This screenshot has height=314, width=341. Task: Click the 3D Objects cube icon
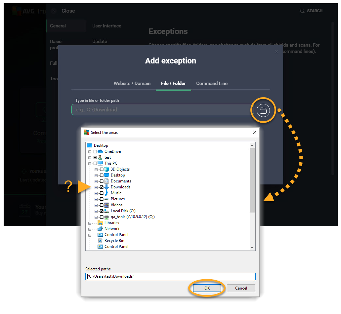(x=107, y=169)
